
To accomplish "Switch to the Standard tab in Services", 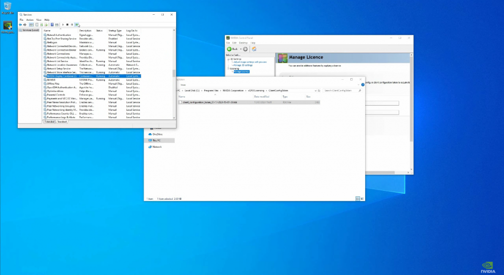I will tap(62, 122).
